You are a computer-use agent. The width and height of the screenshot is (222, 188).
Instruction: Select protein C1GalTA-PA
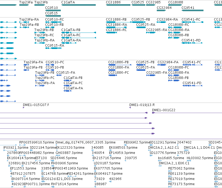(x=73, y=88)
